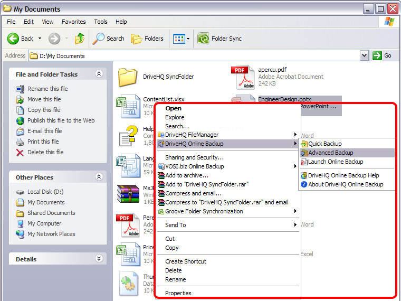This screenshot has width=401, height=301.
Task: Select the ContentList.xlsx Excel icon
Action: (x=128, y=106)
